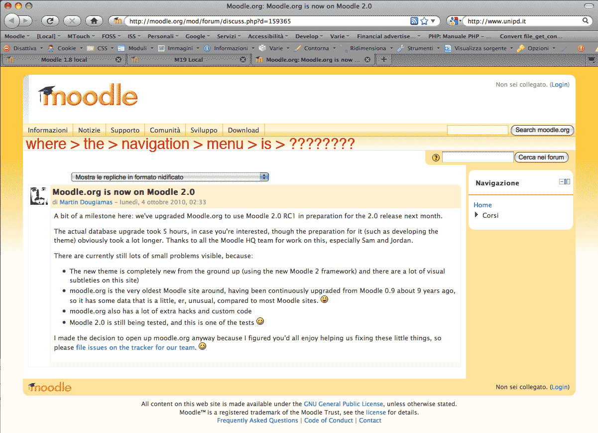Choose search engine from Google icon dropdown

[x=454, y=21]
